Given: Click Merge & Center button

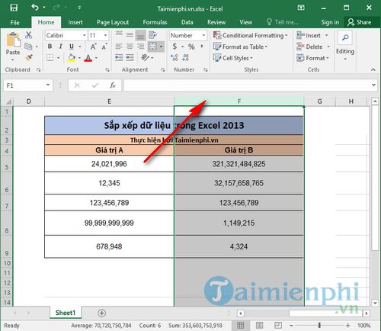Looking at the screenshot, I should pyautogui.click(x=152, y=47).
